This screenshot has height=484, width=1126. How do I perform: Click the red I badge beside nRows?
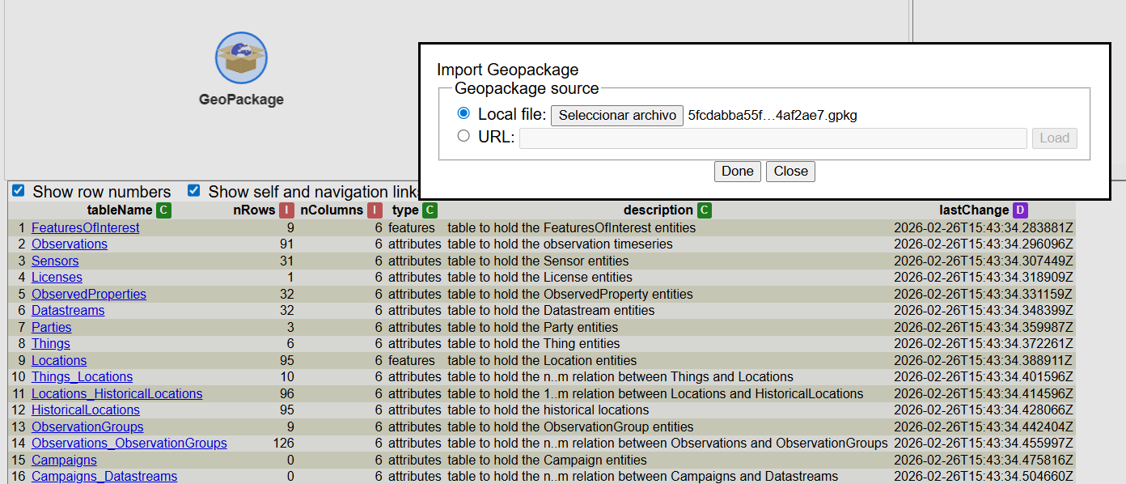point(286,210)
